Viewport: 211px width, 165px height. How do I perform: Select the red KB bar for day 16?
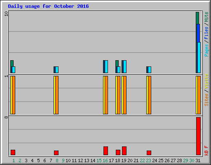105,151
